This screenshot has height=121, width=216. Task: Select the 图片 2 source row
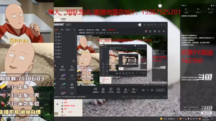point(65,50)
